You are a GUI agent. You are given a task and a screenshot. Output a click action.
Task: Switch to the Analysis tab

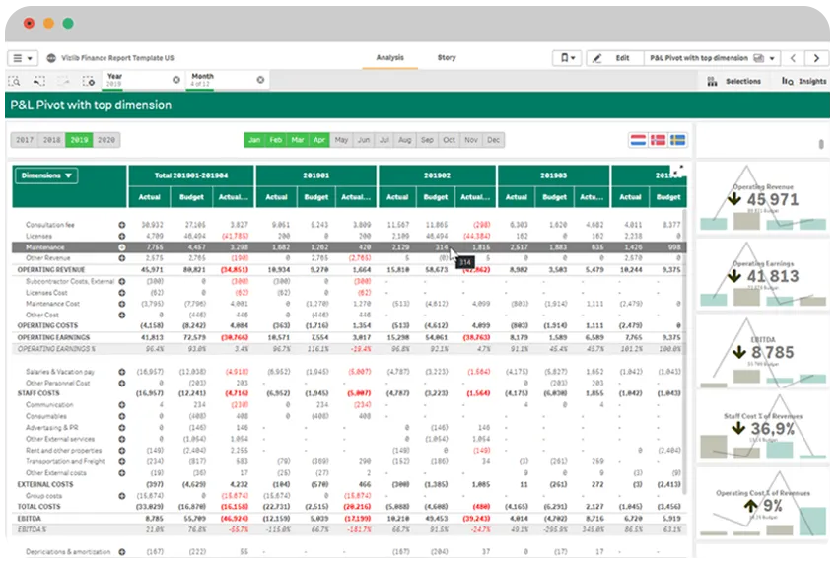(x=390, y=58)
